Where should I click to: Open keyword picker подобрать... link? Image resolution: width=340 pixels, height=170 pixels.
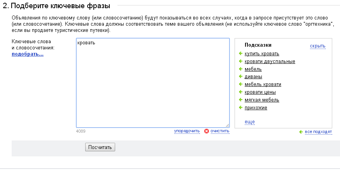pos(28,54)
